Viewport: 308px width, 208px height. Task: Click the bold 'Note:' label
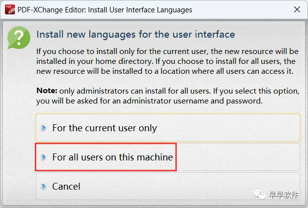pos(47,91)
